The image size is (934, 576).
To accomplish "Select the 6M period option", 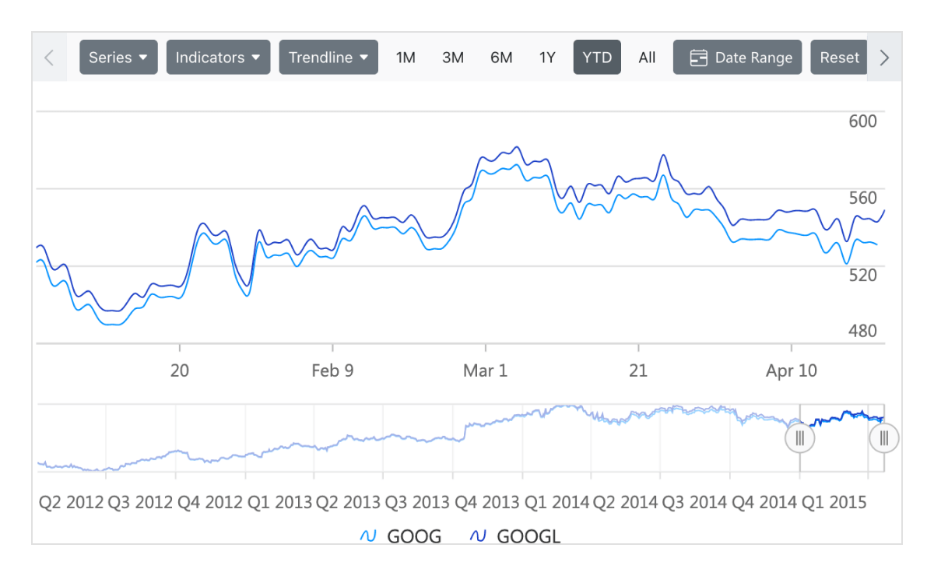I will point(501,57).
